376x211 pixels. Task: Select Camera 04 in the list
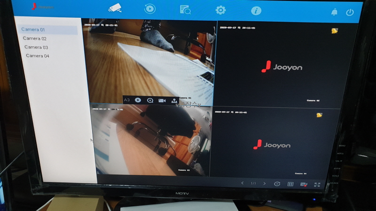coord(38,56)
